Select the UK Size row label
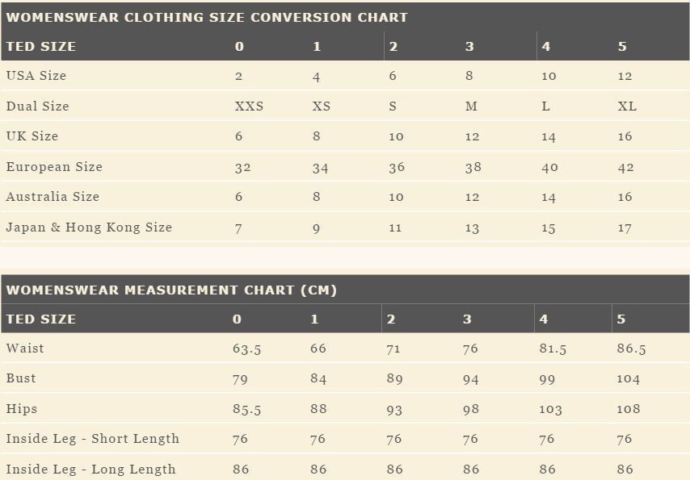The height and width of the screenshot is (480, 690). 32,136
